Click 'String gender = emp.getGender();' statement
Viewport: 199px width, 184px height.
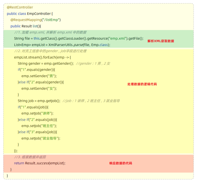click(x=46, y=63)
